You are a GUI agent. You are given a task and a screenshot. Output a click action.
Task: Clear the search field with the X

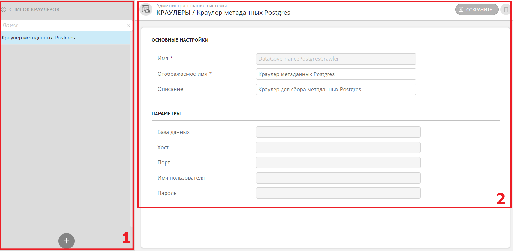pyautogui.click(x=128, y=25)
